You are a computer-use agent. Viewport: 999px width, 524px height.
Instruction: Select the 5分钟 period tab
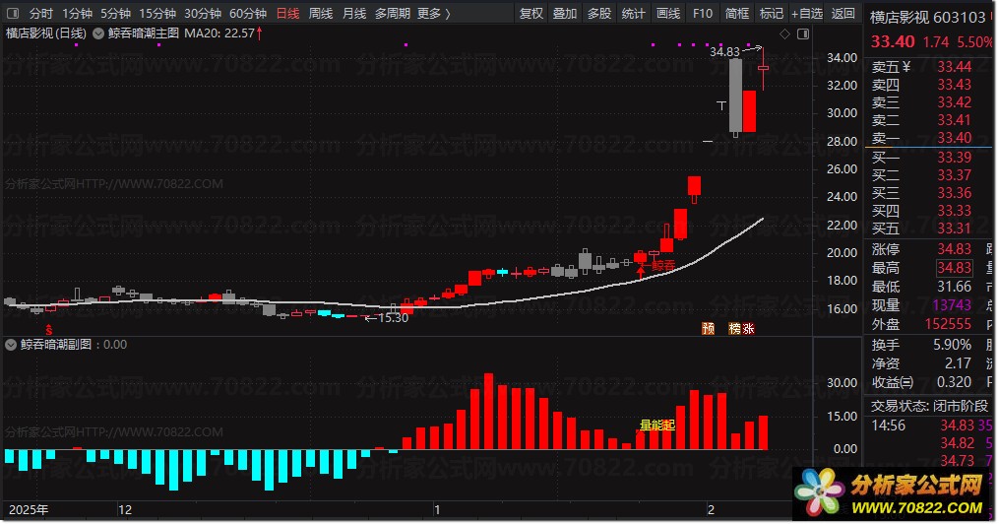pos(115,13)
